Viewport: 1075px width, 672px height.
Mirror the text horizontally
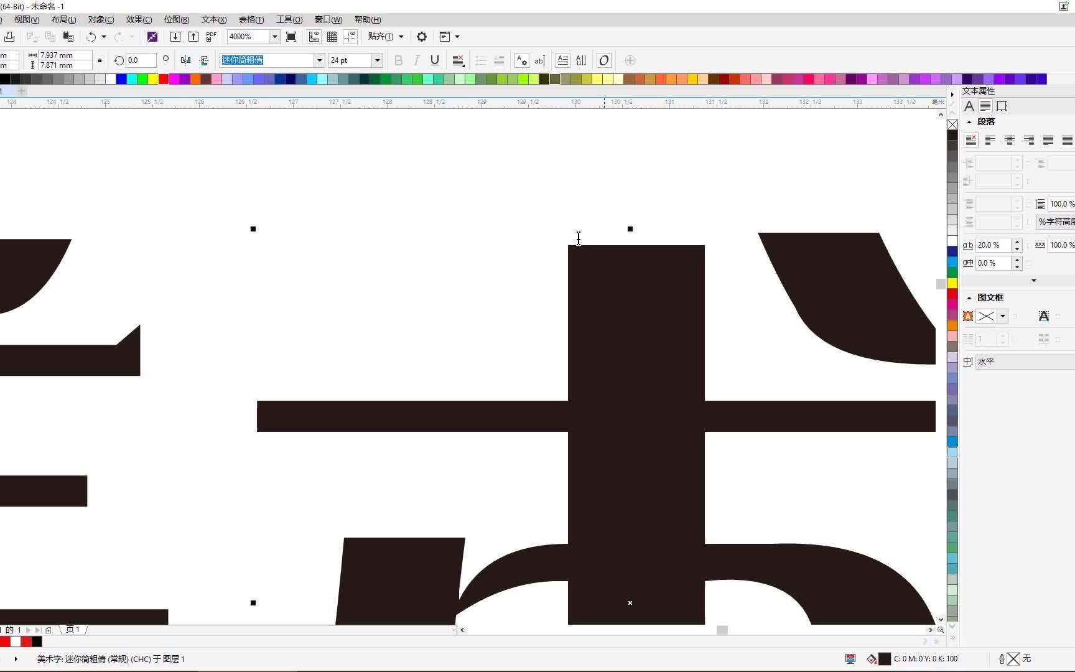185,60
